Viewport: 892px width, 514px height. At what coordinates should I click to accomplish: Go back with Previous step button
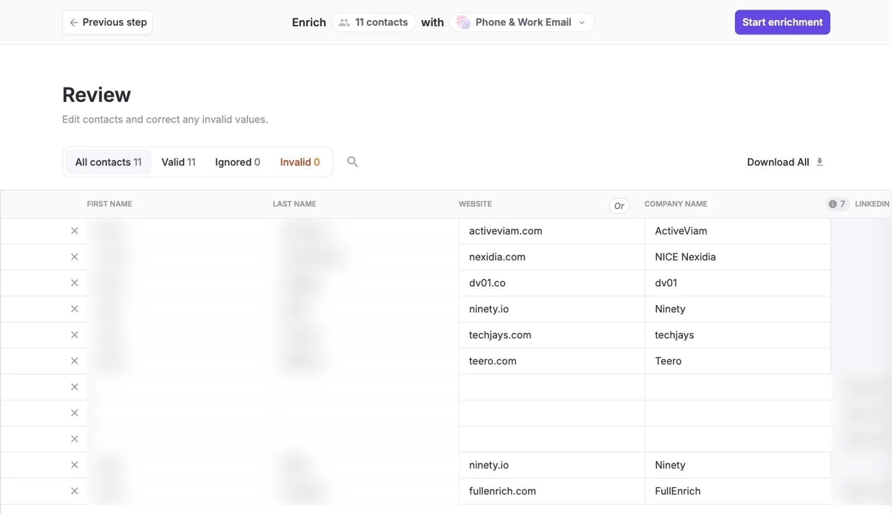[x=108, y=22]
